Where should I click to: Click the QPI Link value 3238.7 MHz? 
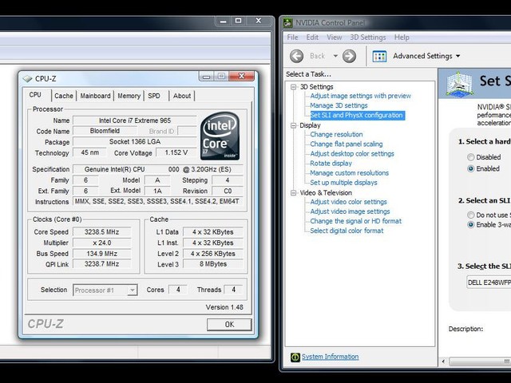[x=101, y=264]
